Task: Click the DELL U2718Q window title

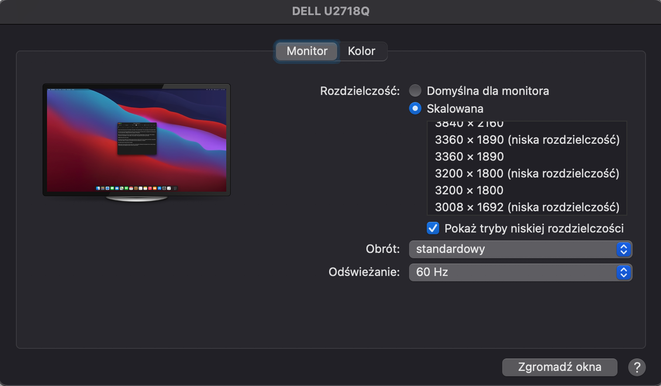Action: click(x=330, y=11)
